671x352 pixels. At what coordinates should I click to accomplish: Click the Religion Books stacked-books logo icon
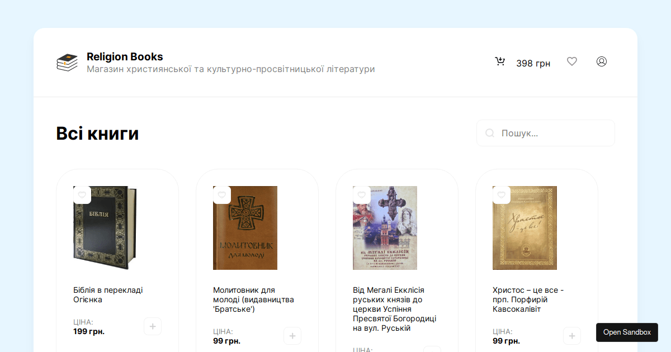[67, 61]
